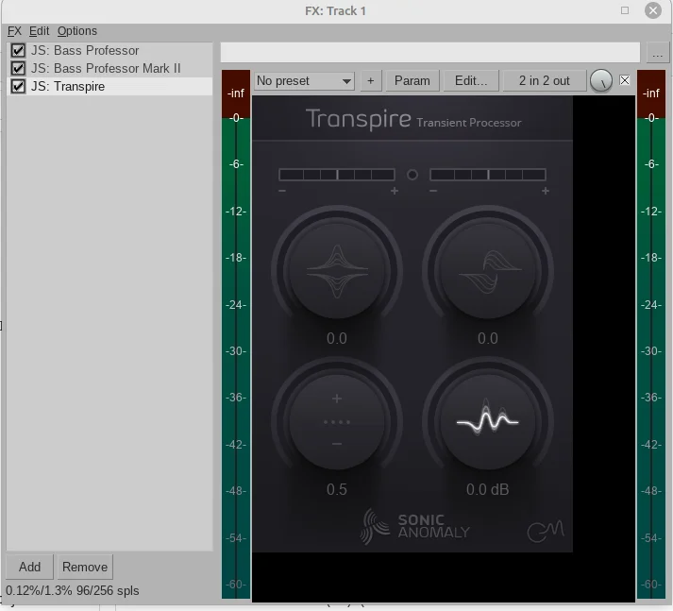Click the attack value 0.0 under the top-left knob
Image resolution: width=673 pixels, height=611 pixels.
[337, 338]
